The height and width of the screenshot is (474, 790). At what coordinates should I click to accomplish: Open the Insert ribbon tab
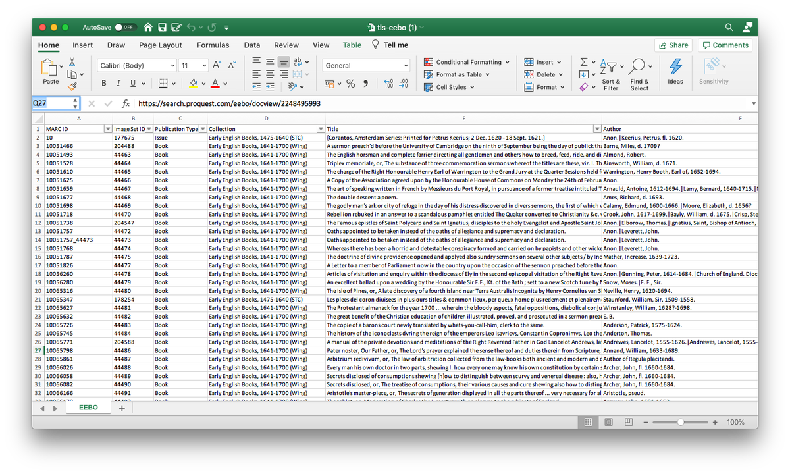point(83,45)
